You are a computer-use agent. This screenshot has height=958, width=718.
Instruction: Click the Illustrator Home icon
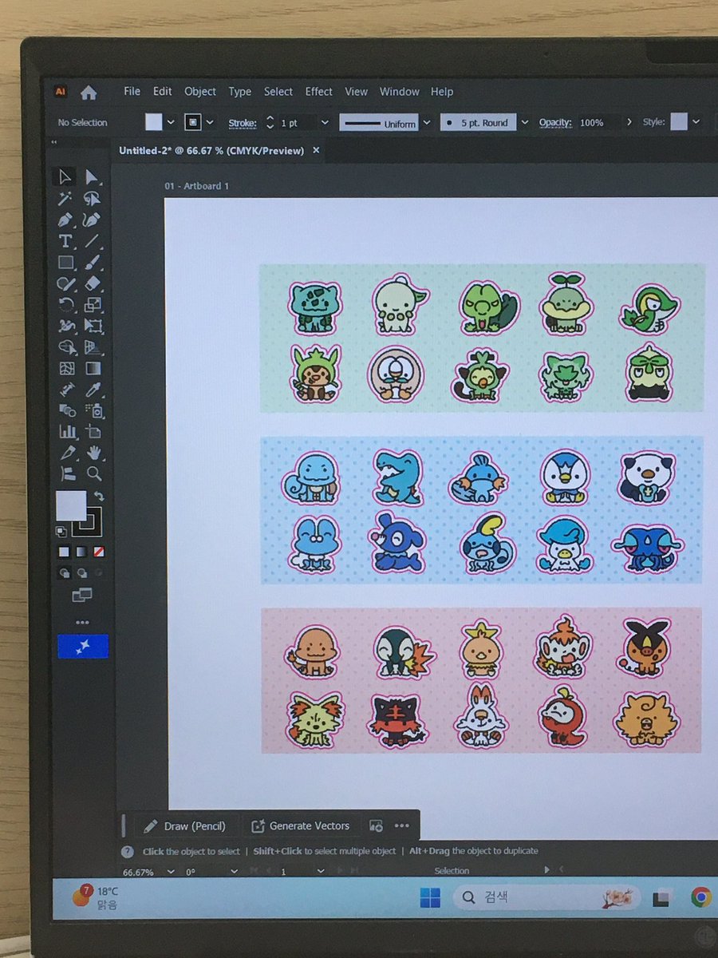[89, 93]
